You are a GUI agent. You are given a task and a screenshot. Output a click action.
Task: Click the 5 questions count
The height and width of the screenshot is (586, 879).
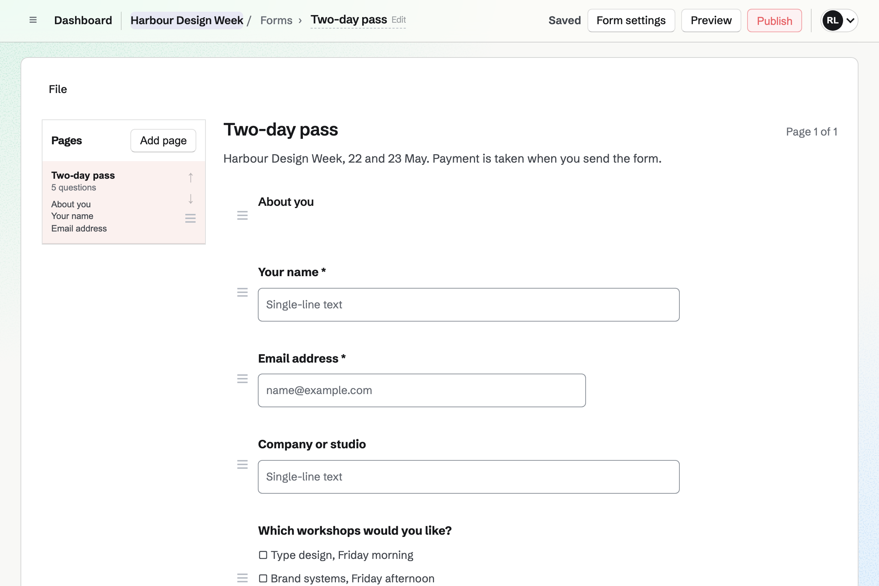click(74, 188)
